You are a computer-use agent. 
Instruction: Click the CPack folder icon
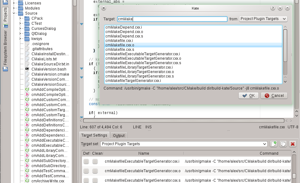[x=27, y=18]
